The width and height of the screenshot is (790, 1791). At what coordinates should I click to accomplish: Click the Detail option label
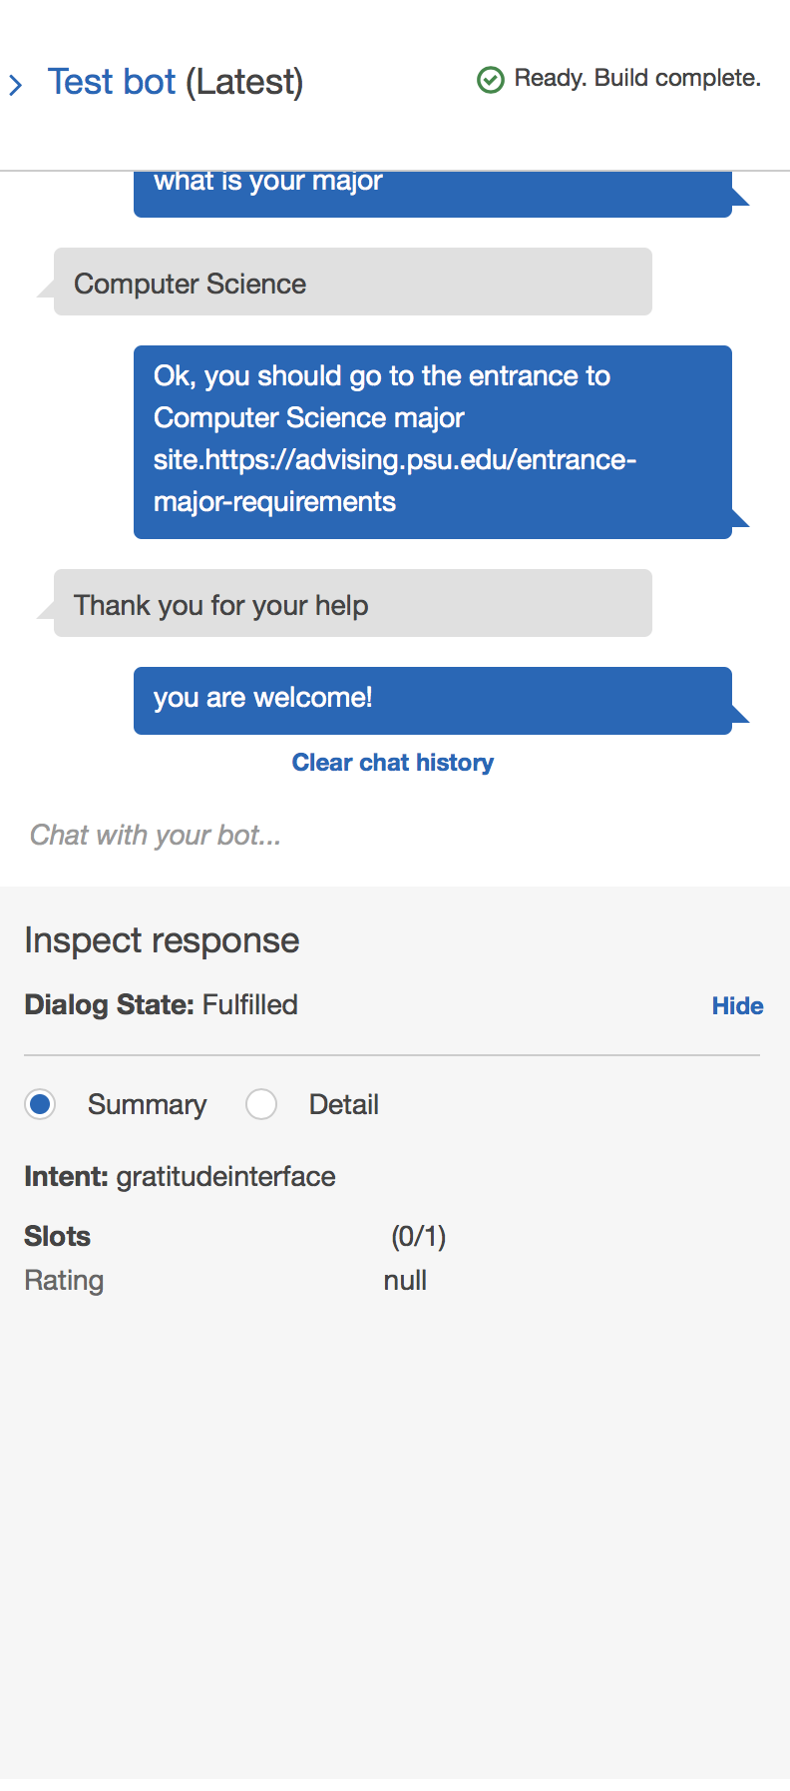tap(343, 1104)
